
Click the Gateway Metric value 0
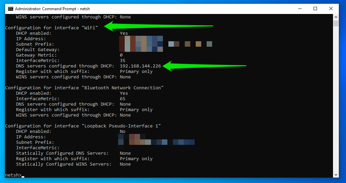[x=121, y=55]
